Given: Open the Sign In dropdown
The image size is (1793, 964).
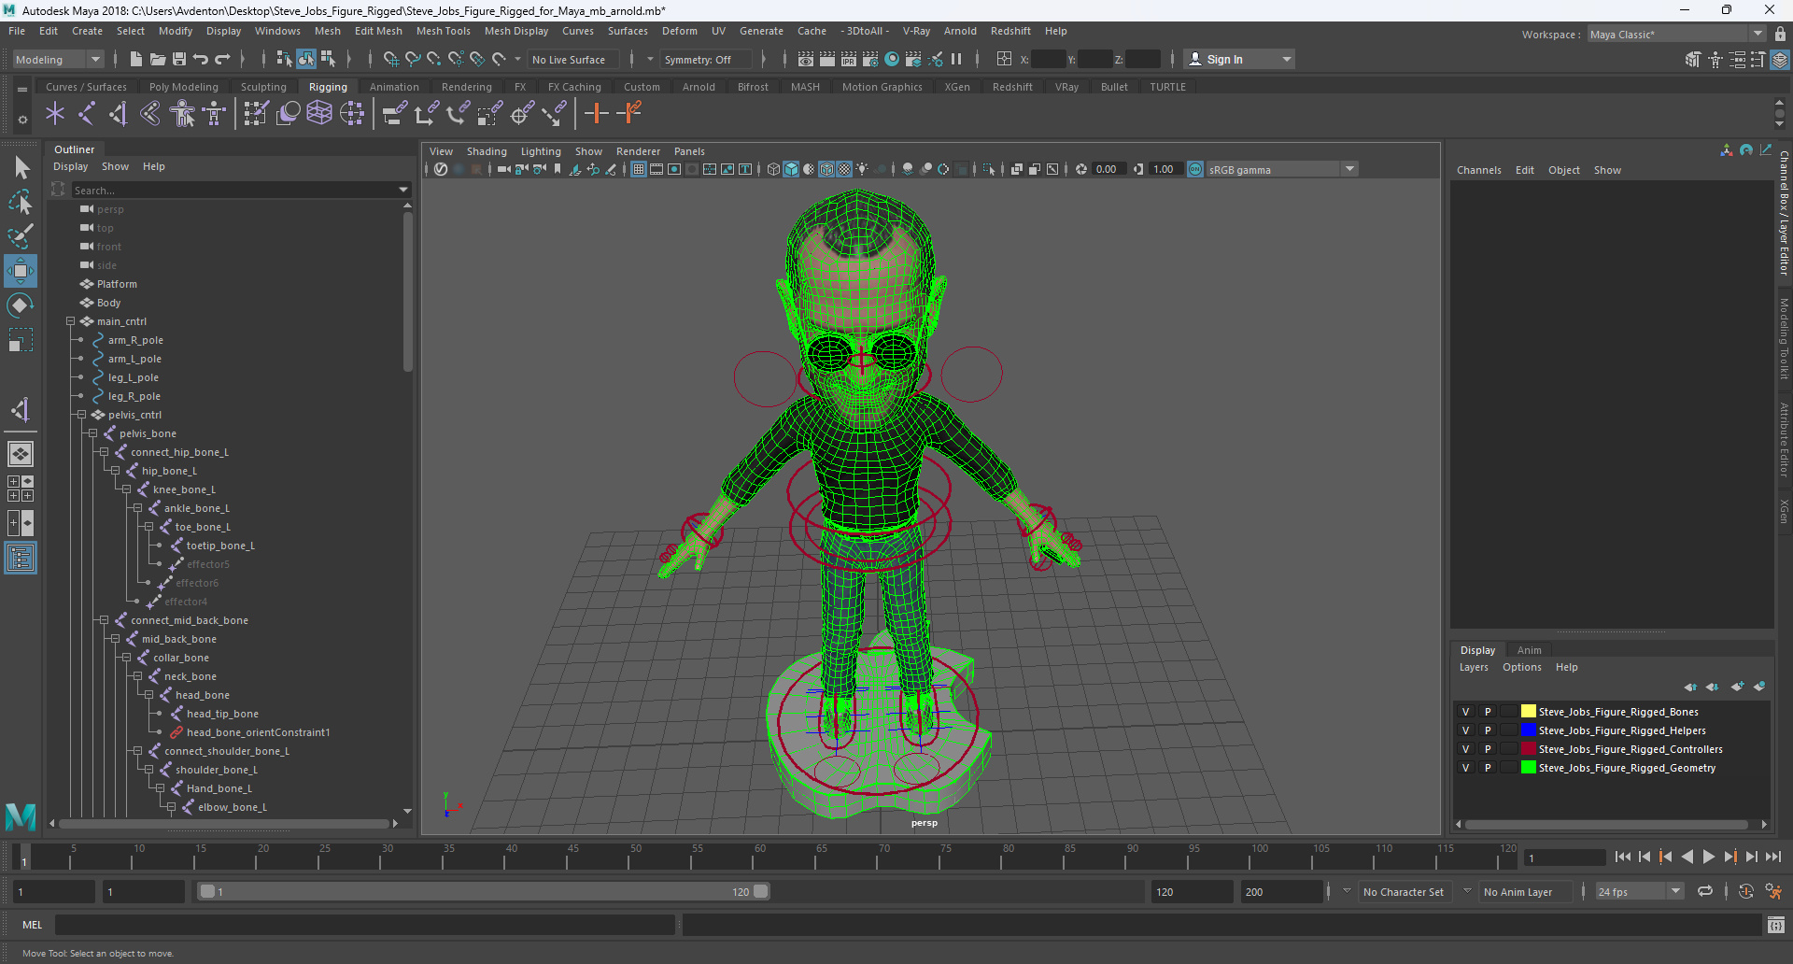Looking at the screenshot, I should tap(1239, 59).
